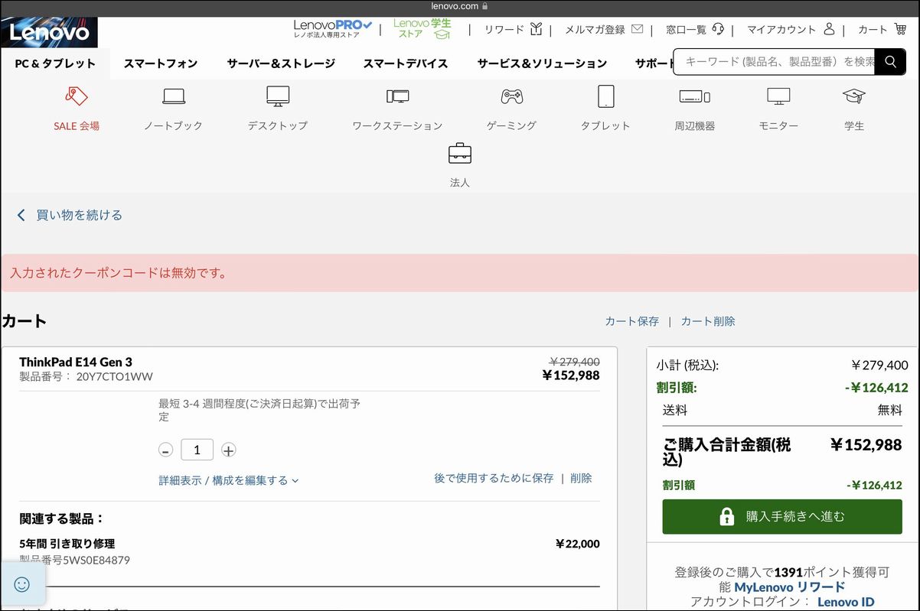
Task: Focus the keyword search field
Action: pyautogui.click(x=775, y=61)
